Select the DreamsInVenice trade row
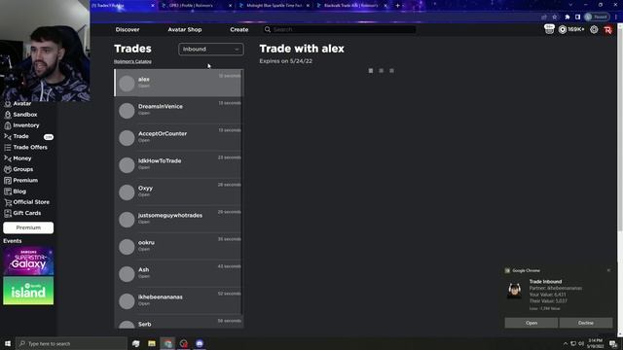623x350 pixels. click(x=178, y=110)
